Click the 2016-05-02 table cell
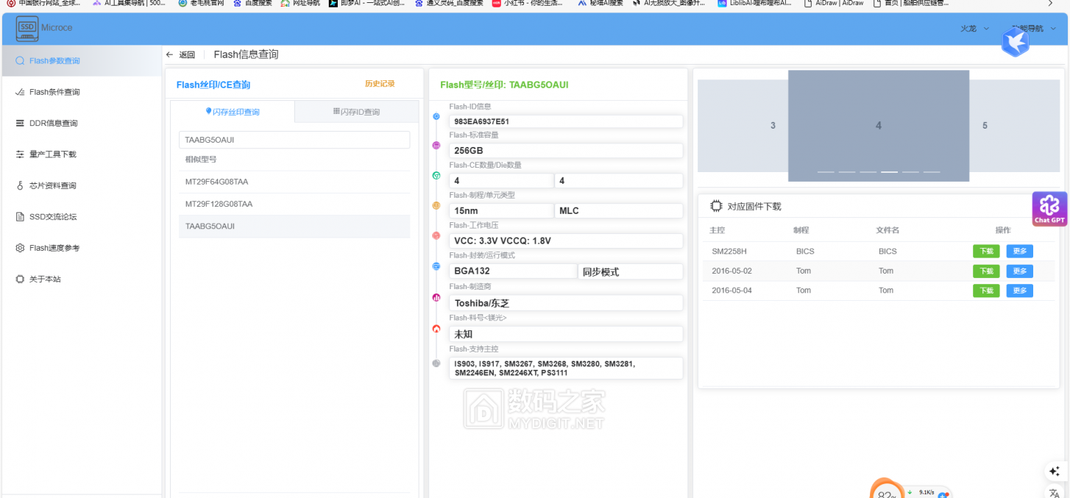 coord(731,271)
